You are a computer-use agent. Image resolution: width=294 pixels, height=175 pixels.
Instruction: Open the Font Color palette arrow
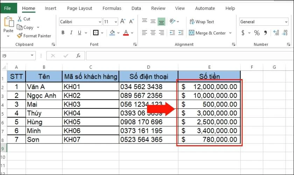coord(132,33)
